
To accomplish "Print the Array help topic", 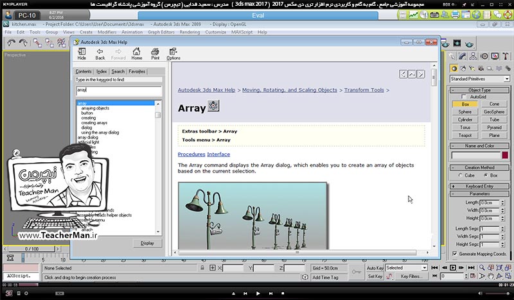I will point(155,54).
